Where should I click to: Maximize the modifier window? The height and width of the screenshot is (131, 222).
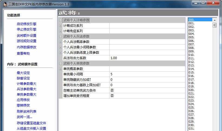click(203, 3)
